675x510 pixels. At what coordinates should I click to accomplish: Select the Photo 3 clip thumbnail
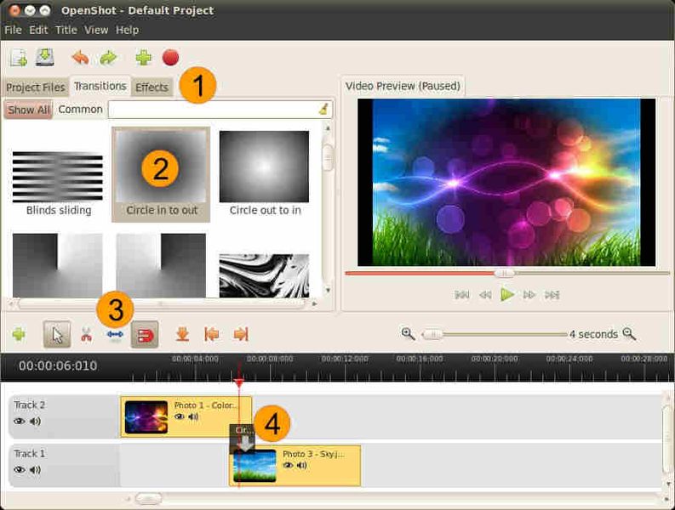[x=255, y=466]
